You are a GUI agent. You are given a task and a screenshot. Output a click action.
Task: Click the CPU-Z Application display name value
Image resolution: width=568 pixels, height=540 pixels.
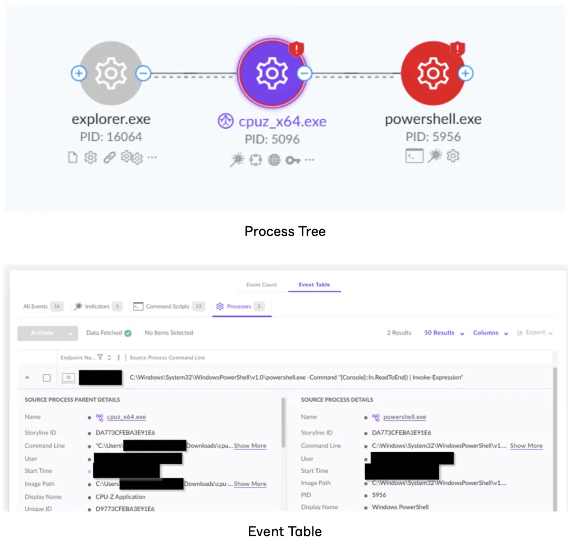(120, 496)
